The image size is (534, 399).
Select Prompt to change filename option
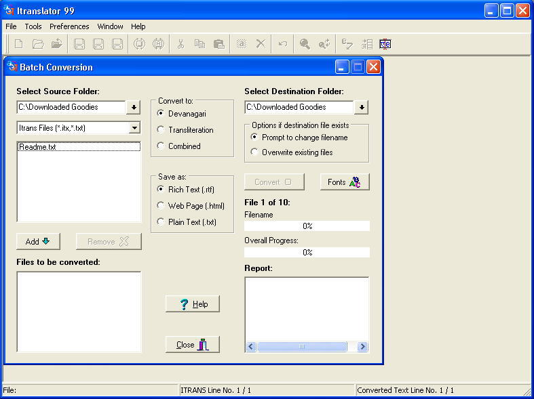pyautogui.click(x=299, y=138)
